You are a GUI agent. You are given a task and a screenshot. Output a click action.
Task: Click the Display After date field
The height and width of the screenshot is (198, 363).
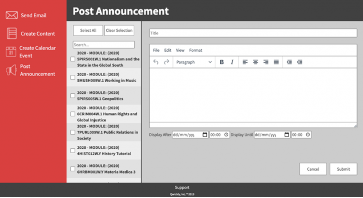190,134
